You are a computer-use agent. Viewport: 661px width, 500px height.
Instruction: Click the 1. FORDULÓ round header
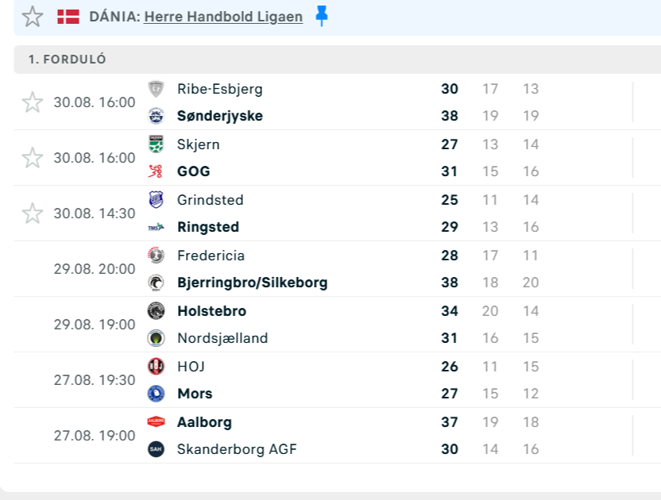click(x=68, y=60)
